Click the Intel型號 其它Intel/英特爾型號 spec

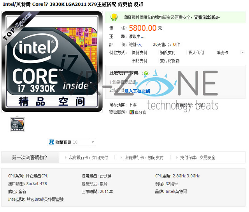(x=36, y=199)
